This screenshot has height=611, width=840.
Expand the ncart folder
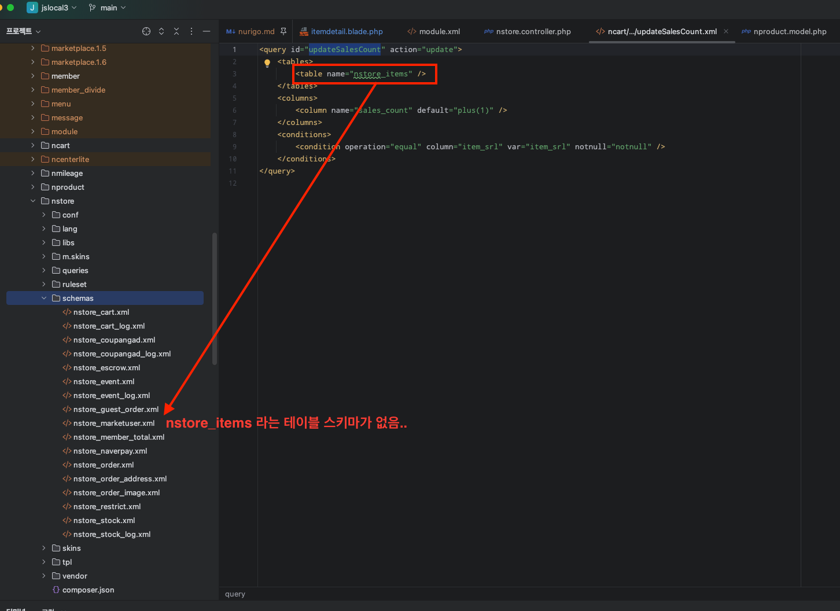pos(33,145)
